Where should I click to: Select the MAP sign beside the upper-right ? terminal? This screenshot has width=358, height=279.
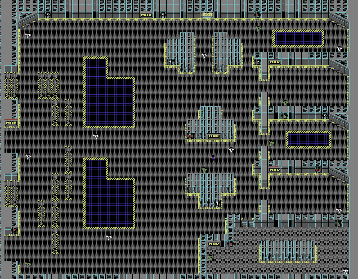(x=275, y=62)
